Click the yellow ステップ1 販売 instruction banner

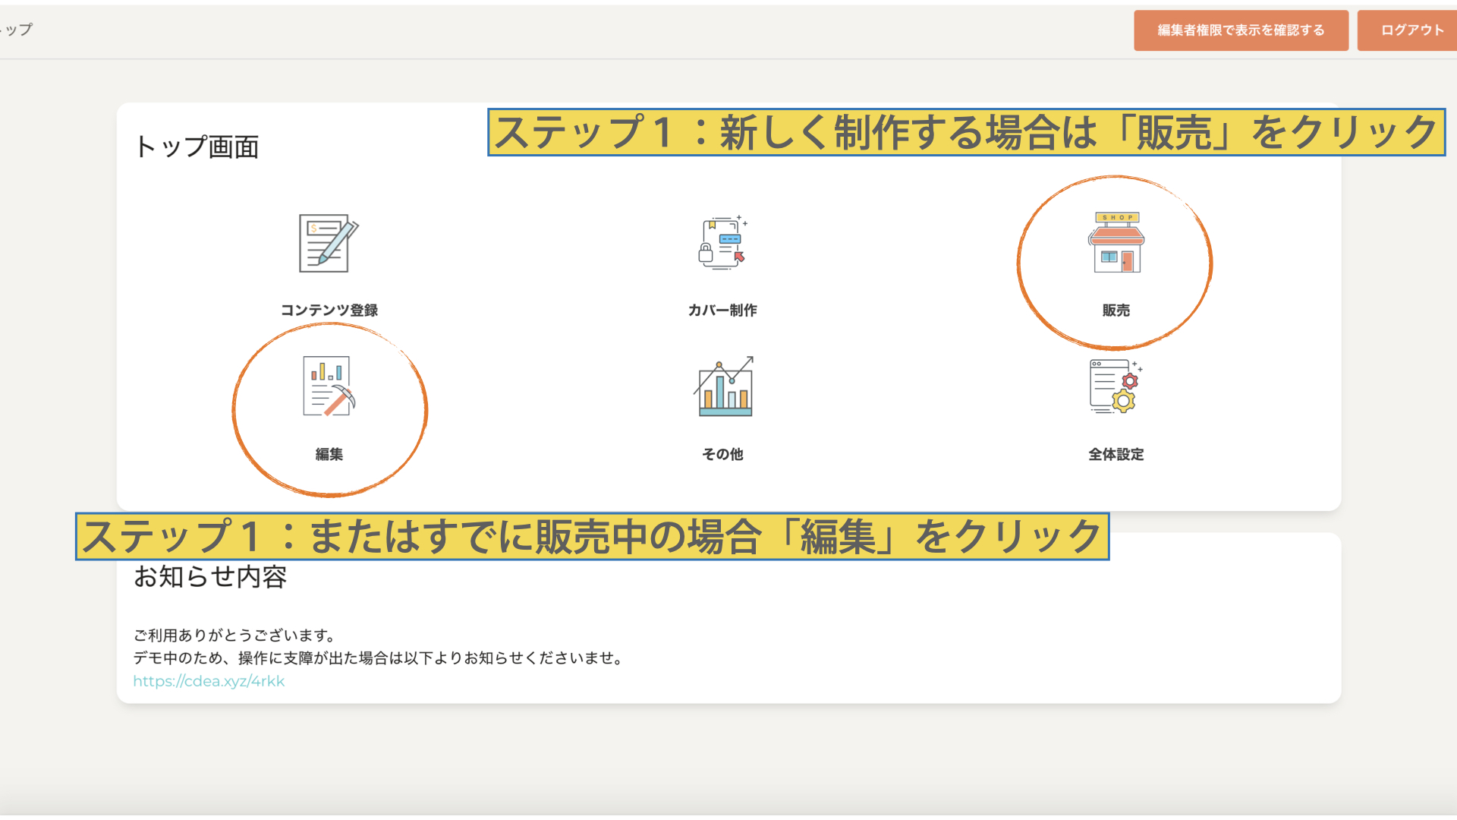click(x=965, y=133)
